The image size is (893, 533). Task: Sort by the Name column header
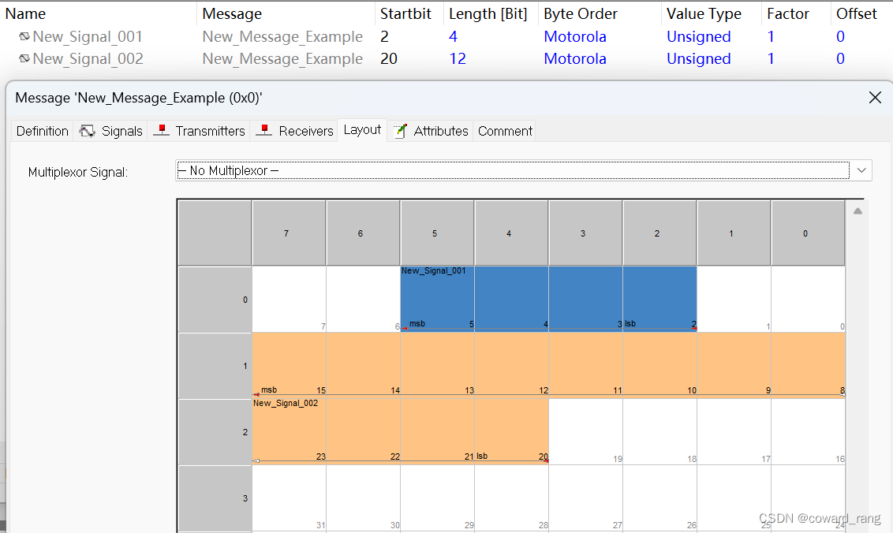(x=25, y=13)
